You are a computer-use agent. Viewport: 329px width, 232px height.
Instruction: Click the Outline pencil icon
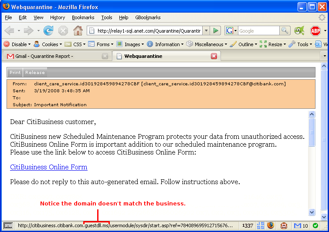point(233,44)
